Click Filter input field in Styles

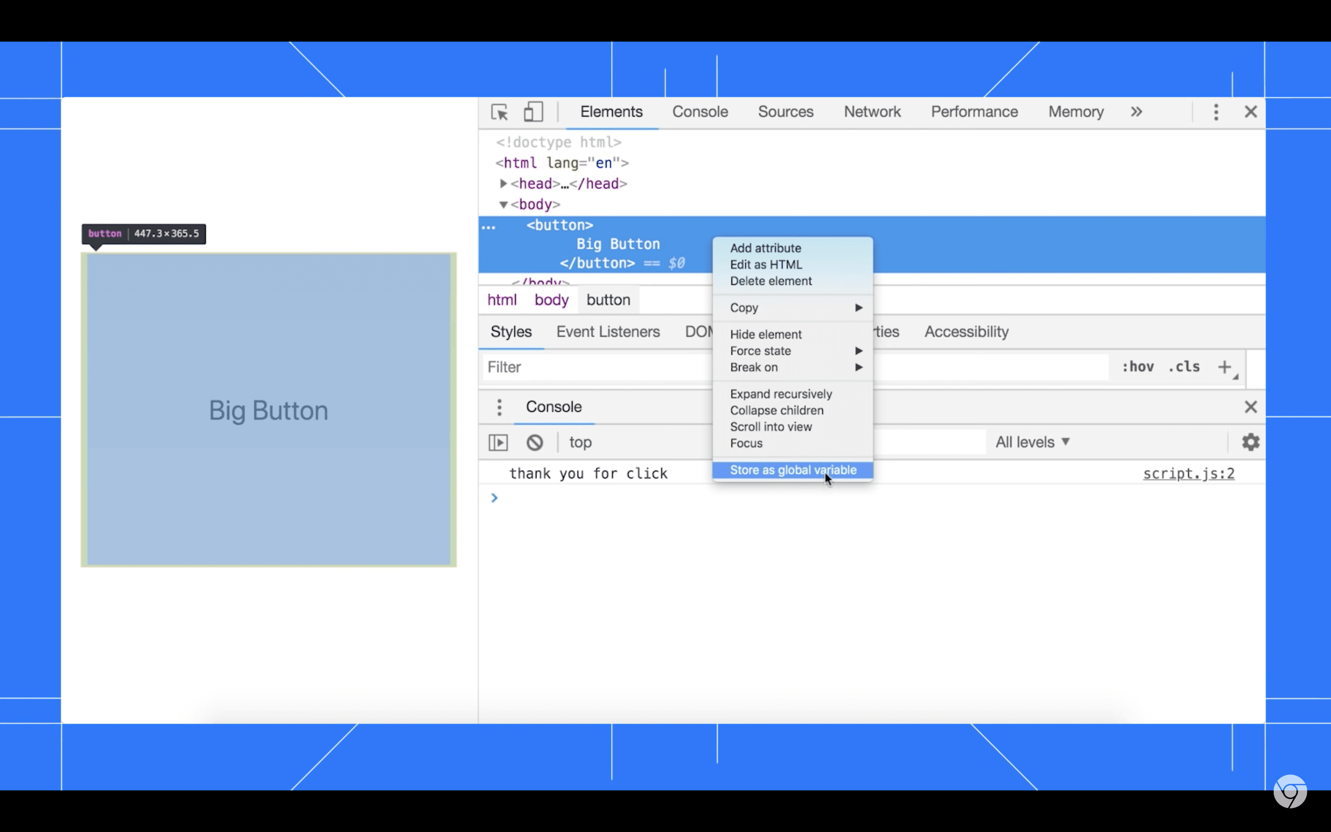click(594, 367)
